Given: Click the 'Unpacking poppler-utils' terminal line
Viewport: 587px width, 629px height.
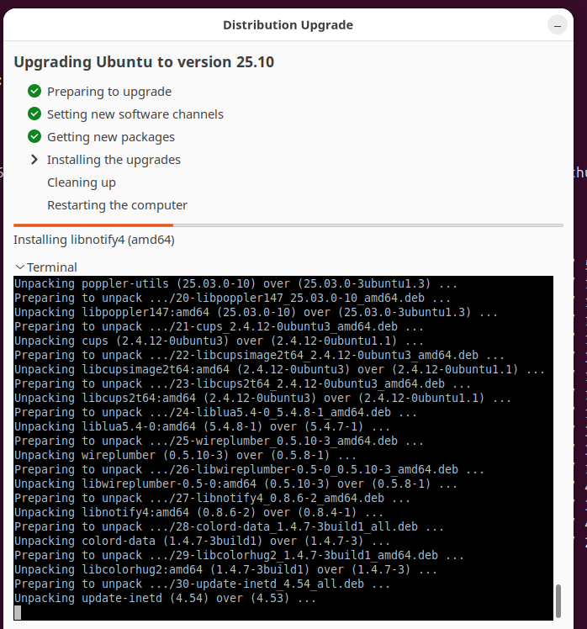Looking at the screenshot, I should (x=236, y=283).
